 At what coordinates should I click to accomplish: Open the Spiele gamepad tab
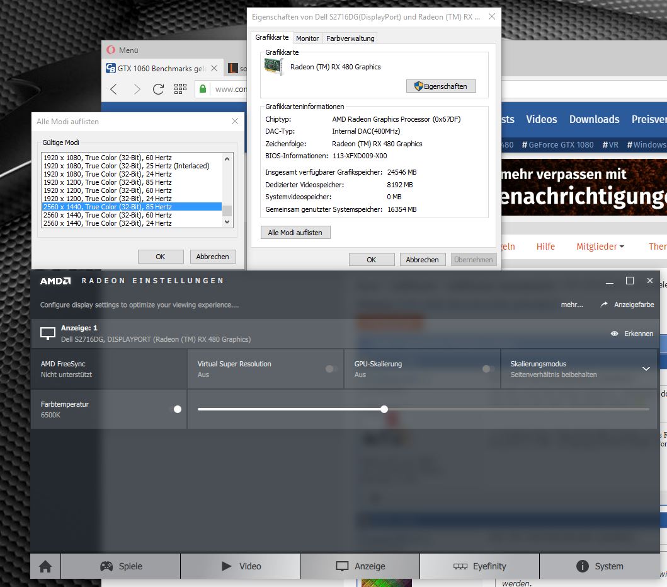click(x=121, y=566)
